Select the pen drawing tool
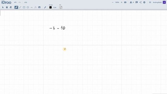Image resolution: width=167 pixels, height=94 pixels. click(16, 7)
